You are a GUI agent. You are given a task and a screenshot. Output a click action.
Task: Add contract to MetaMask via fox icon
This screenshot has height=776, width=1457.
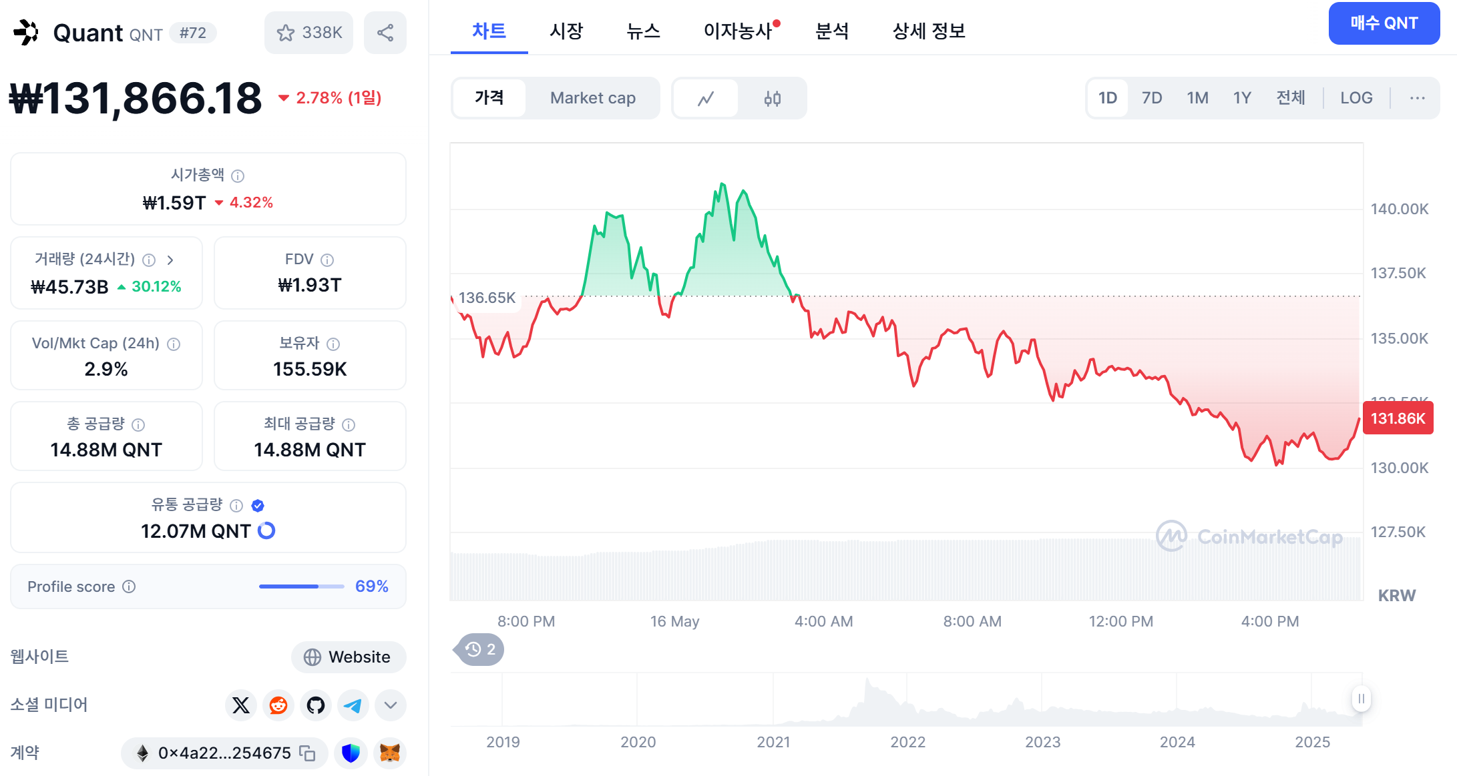(391, 753)
